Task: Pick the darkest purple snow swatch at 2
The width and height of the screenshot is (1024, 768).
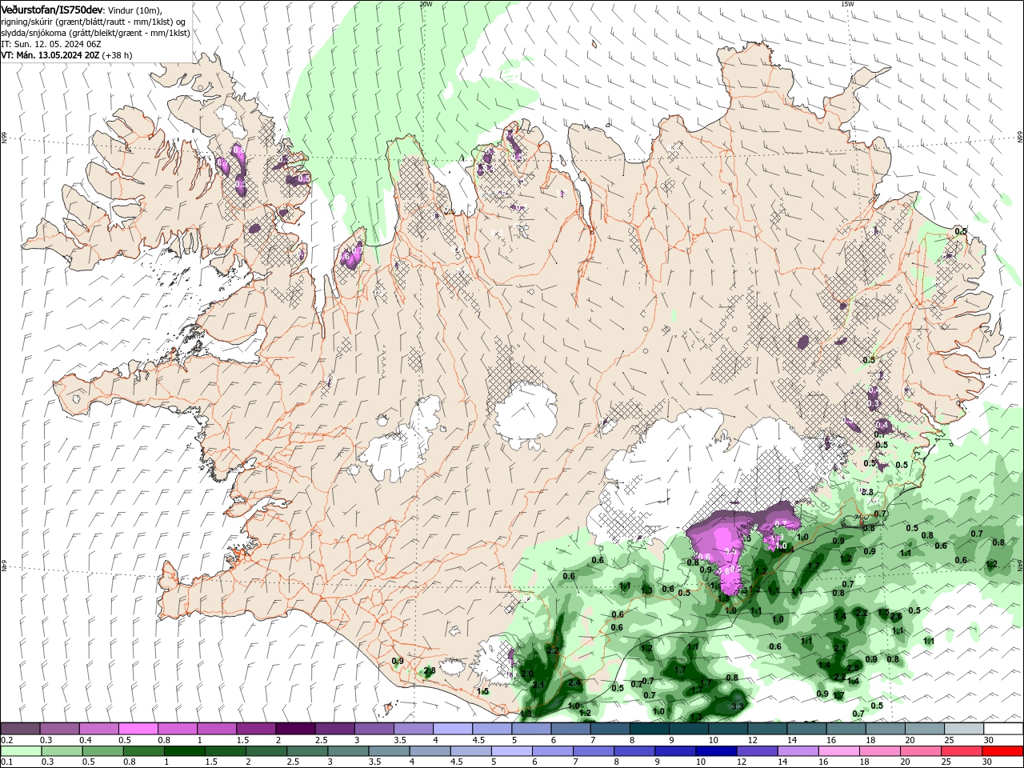Action: click(294, 729)
